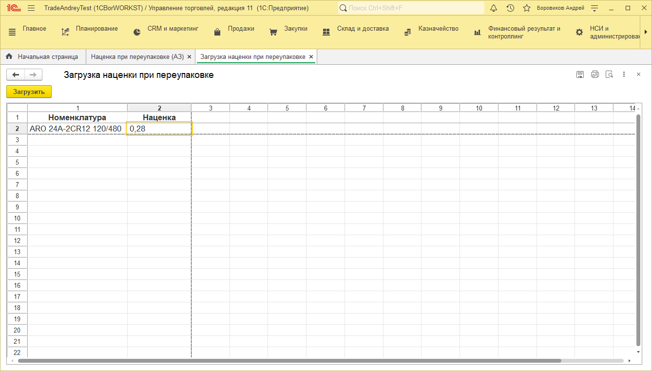Expand the sections panel right arrow
Screen dimensions: 652x371
tap(646, 32)
